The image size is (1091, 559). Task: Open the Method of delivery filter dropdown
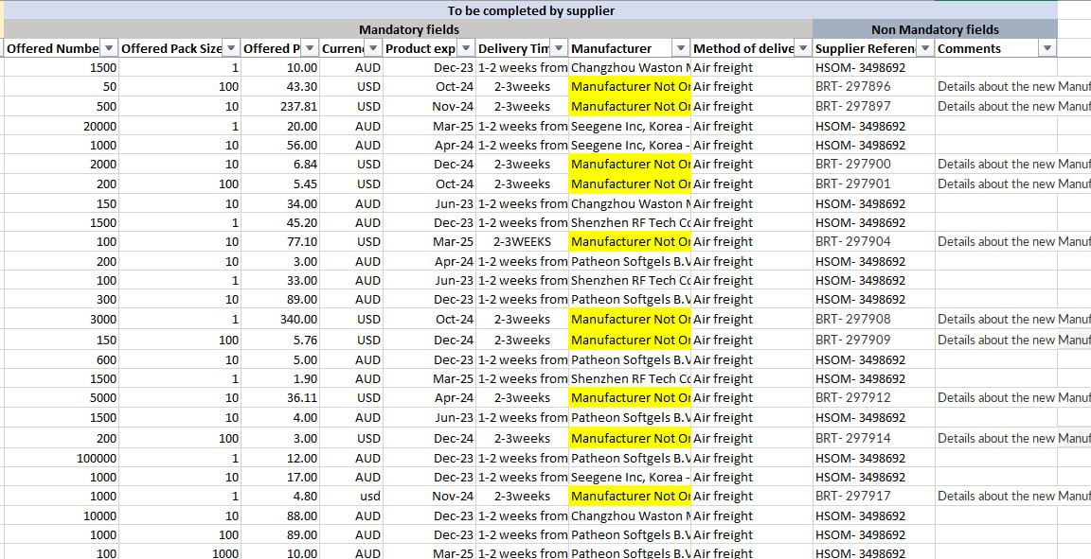[803, 48]
